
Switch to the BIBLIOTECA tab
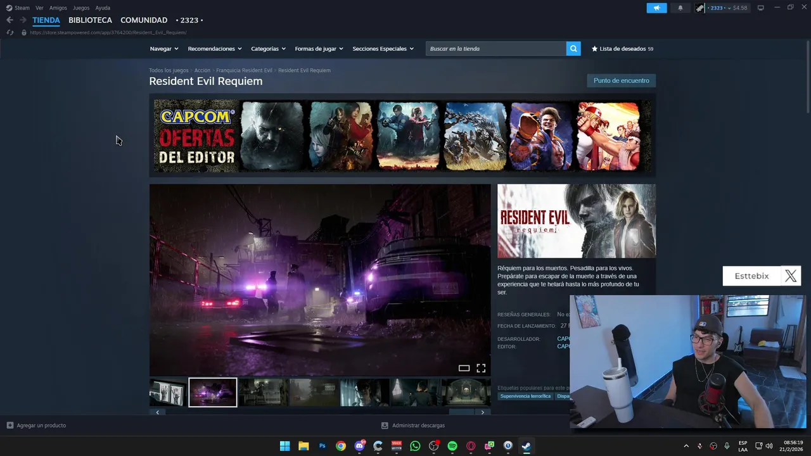pos(90,20)
